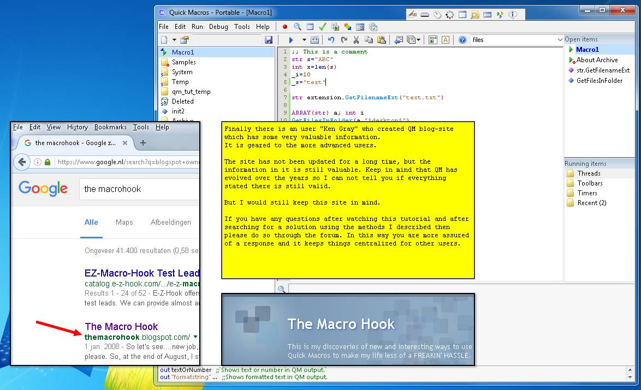Screen dimensions: 641x390
Task: Open the dropdown arrow beside the Run button
Action: 304,40
